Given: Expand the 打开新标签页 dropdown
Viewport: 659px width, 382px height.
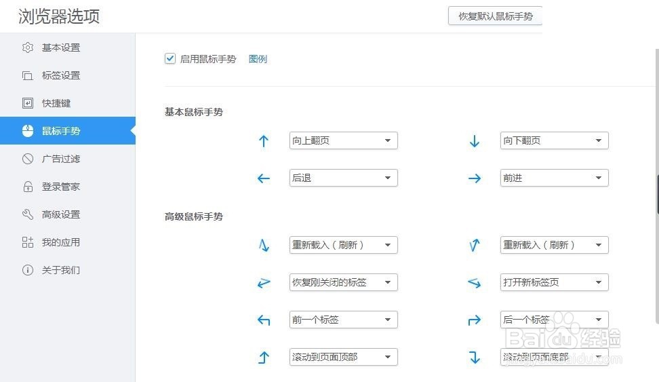Looking at the screenshot, I should pos(554,282).
